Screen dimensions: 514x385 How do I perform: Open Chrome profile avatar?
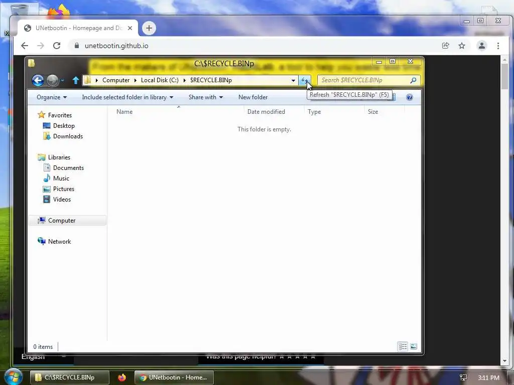pyautogui.click(x=481, y=46)
